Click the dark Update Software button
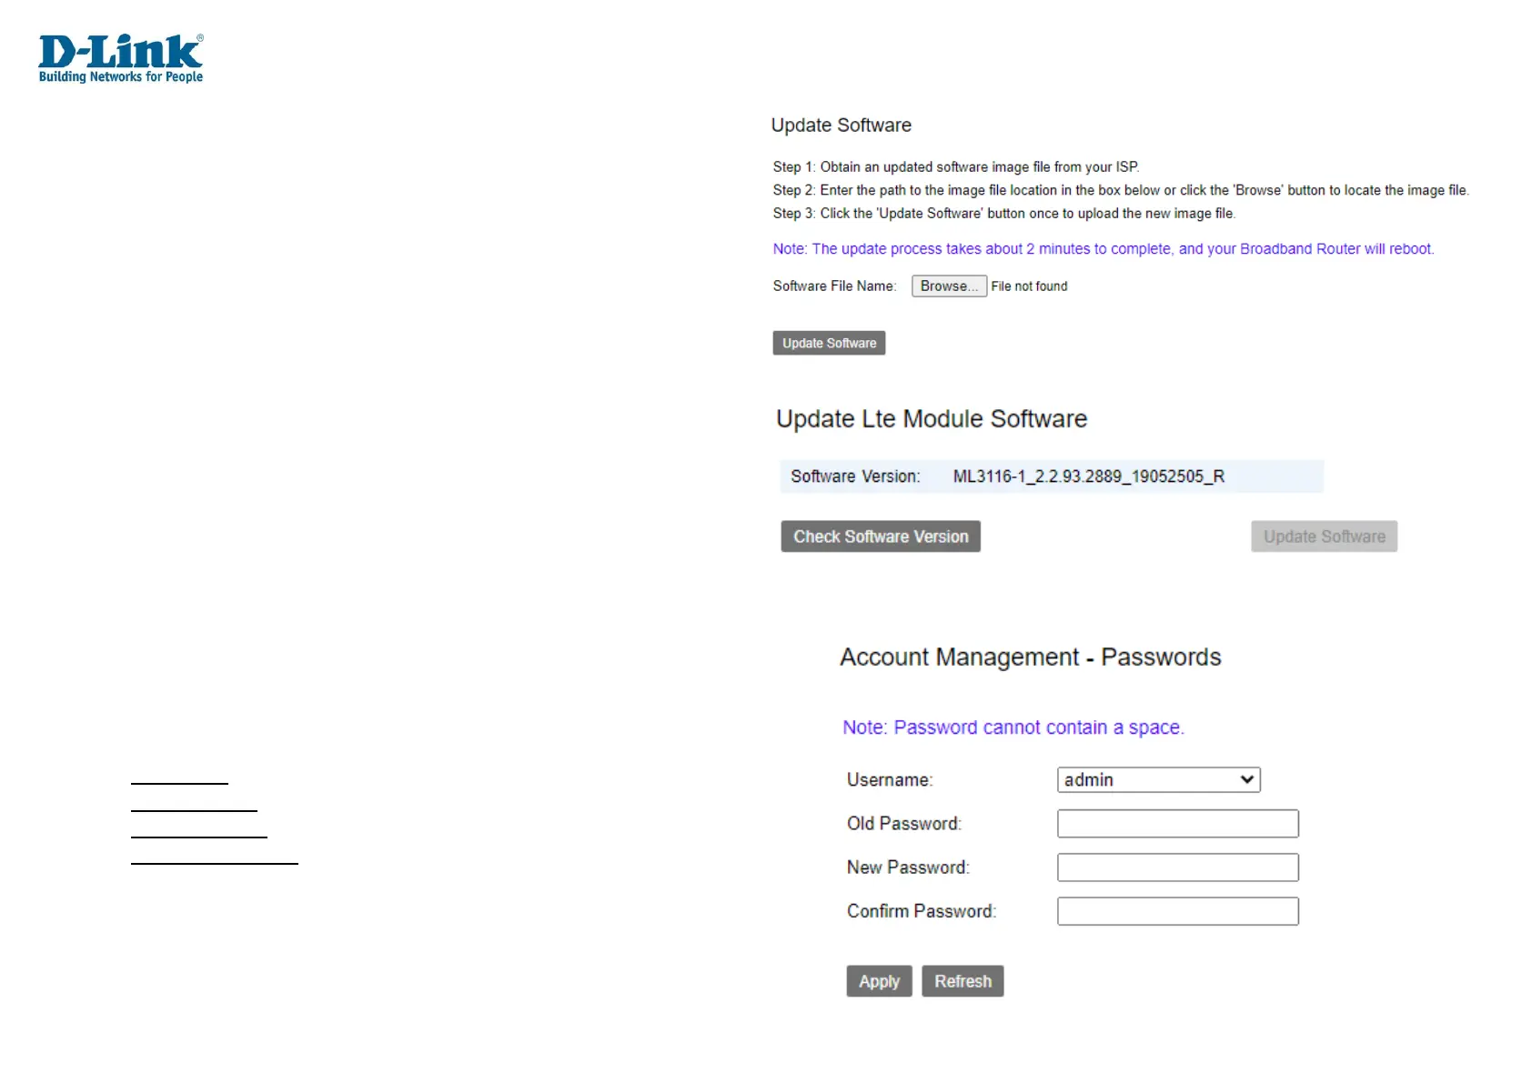 829,343
